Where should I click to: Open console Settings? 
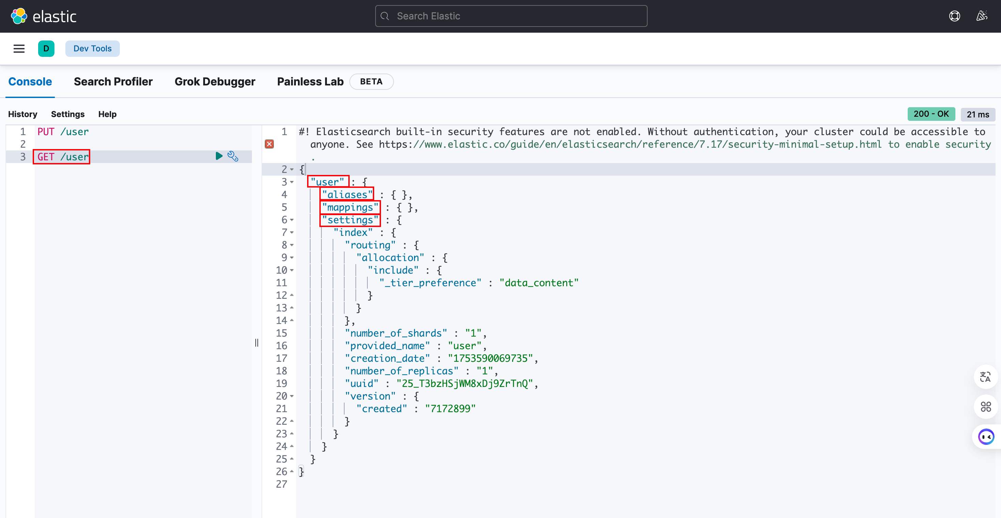(x=68, y=114)
